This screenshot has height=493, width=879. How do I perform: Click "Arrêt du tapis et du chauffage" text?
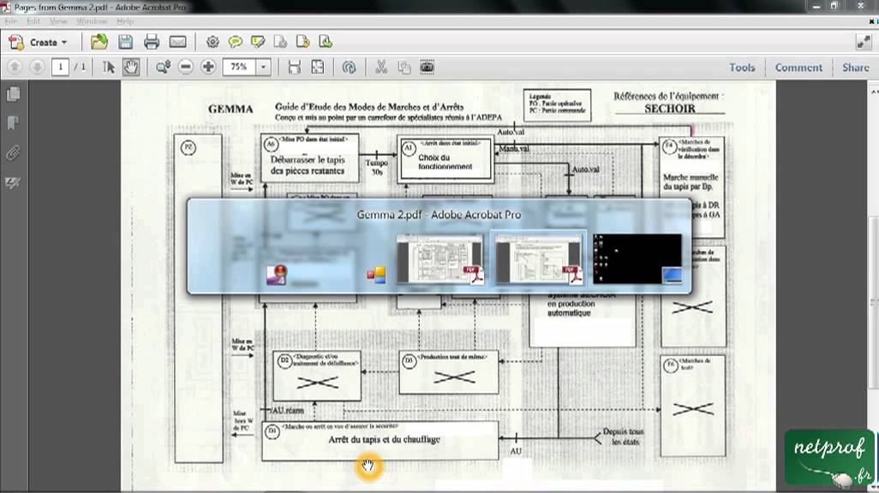[384, 440]
